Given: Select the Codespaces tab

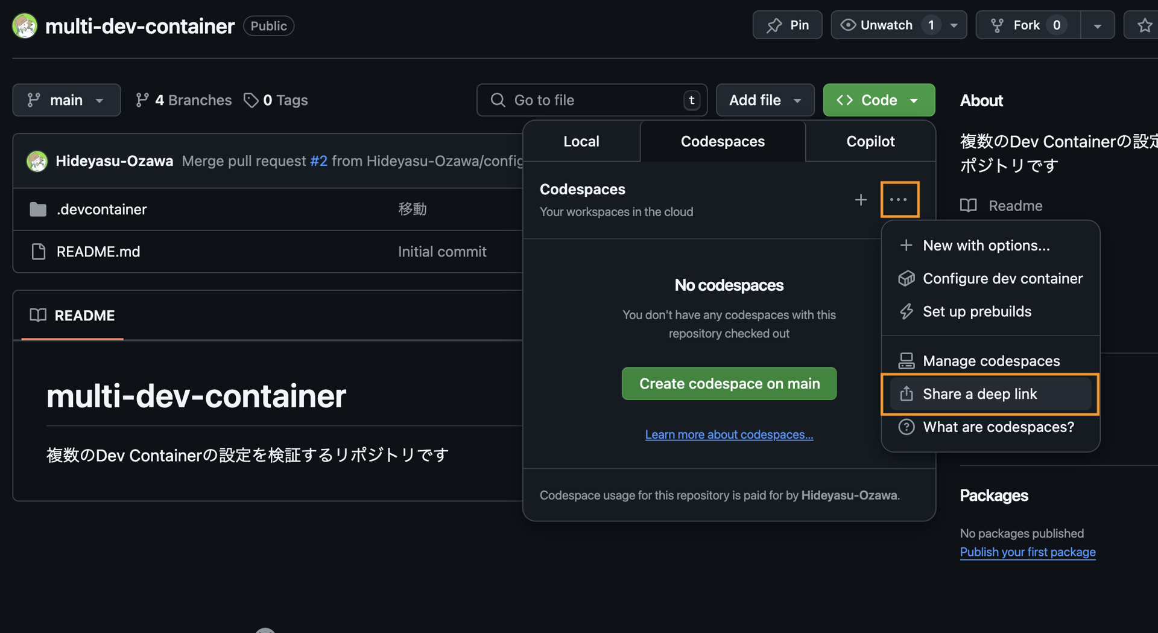Looking at the screenshot, I should pos(723,141).
